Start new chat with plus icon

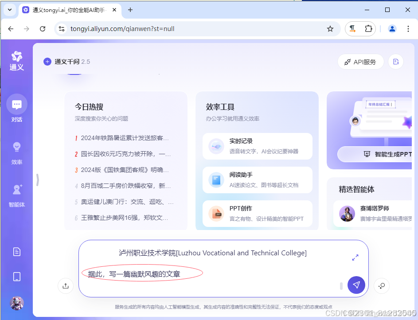tap(47, 62)
